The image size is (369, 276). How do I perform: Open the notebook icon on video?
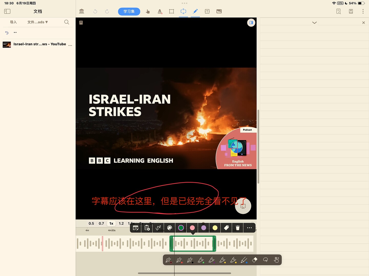[81, 23]
